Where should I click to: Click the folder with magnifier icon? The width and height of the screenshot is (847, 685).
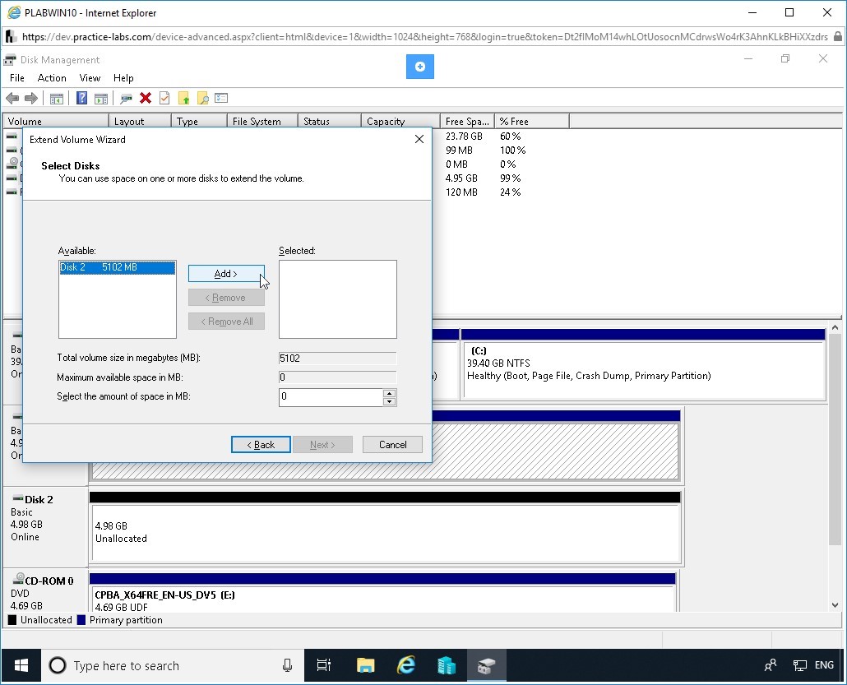click(203, 98)
